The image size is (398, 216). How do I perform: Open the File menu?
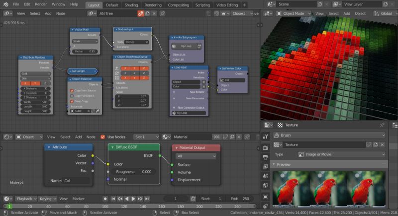point(16,4)
